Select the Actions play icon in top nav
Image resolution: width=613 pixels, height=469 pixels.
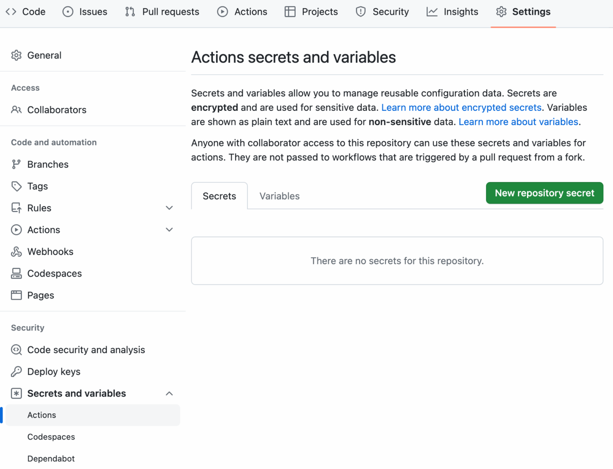click(222, 12)
